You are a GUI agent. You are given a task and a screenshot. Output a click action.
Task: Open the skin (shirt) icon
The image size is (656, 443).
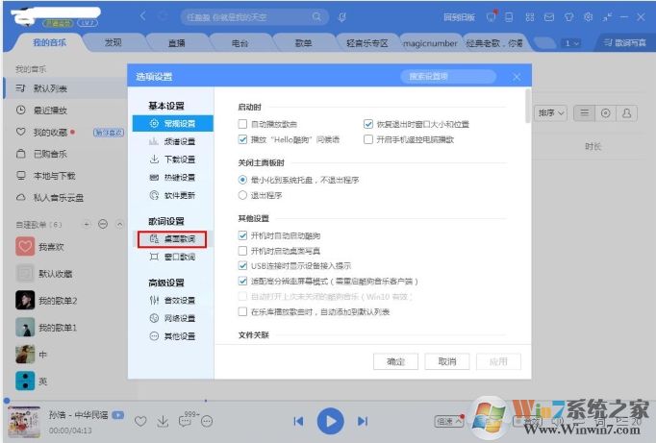(568, 17)
